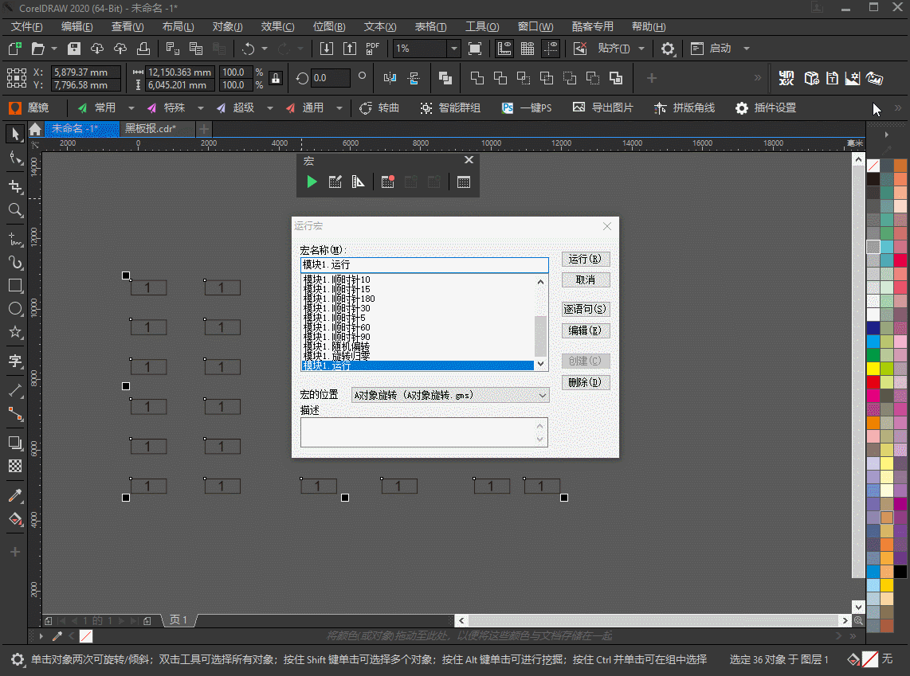The width and height of the screenshot is (910, 676).
Task: Select the Zoom tool
Action: [x=15, y=209]
